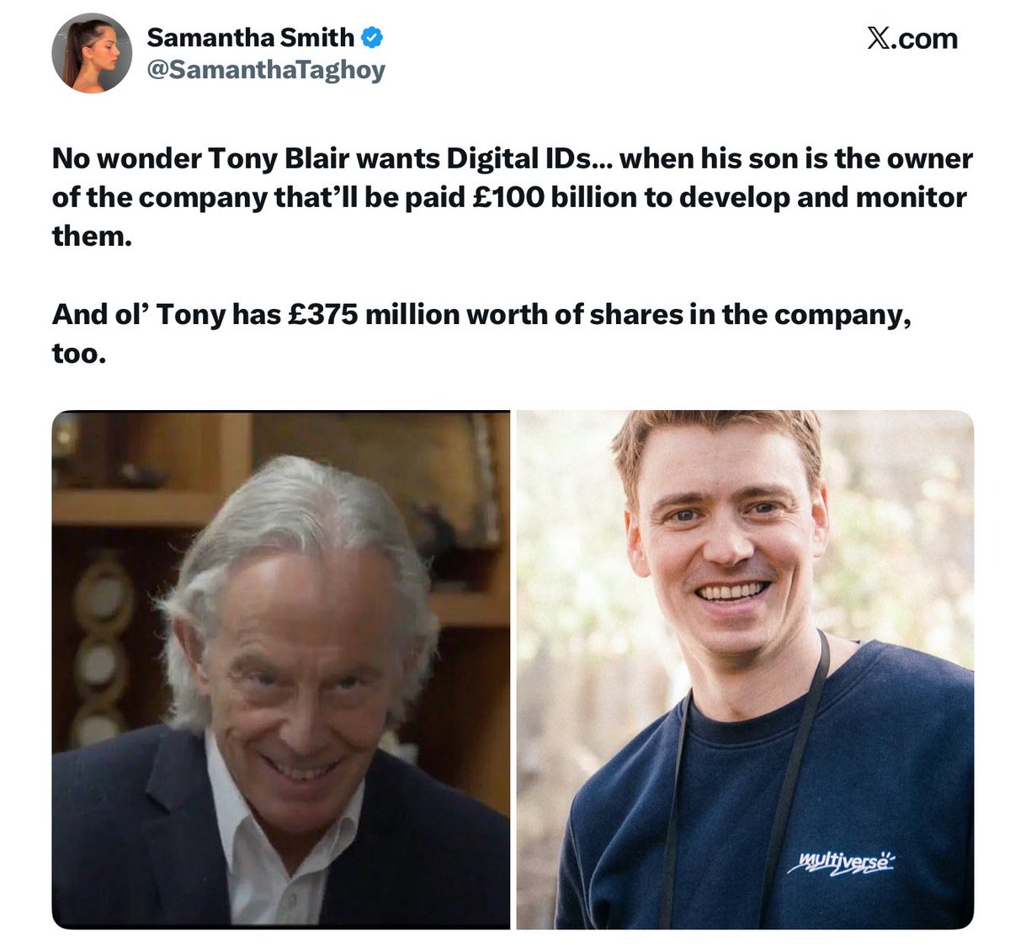Click the phrase 'shares in the company'
The width and height of the screenshot is (1010, 948).
(762, 315)
